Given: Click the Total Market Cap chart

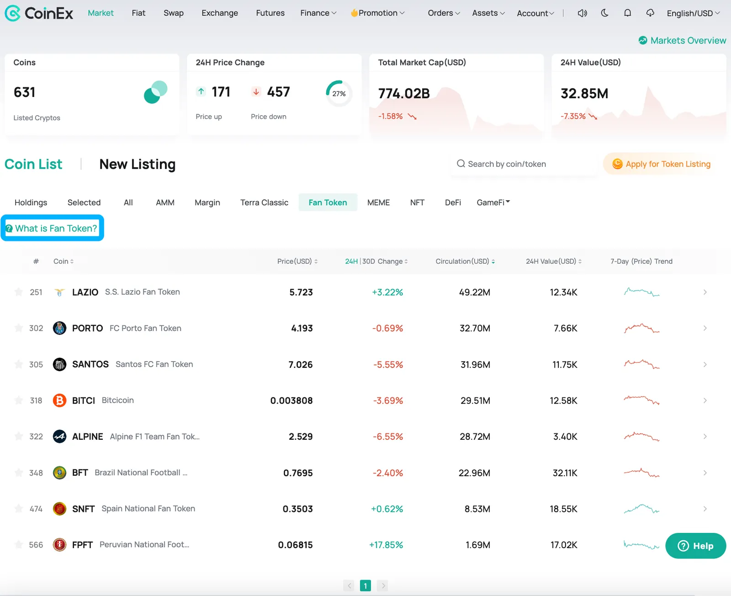Looking at the screenshot, I should [x=456, y=111].
